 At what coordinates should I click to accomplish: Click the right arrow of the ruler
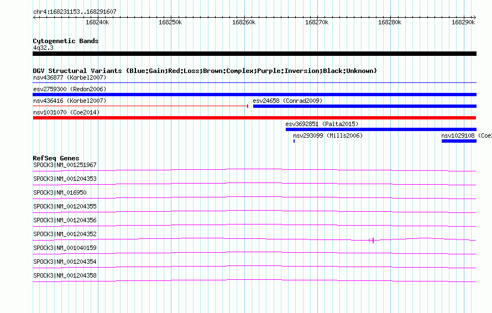(475, 17)
